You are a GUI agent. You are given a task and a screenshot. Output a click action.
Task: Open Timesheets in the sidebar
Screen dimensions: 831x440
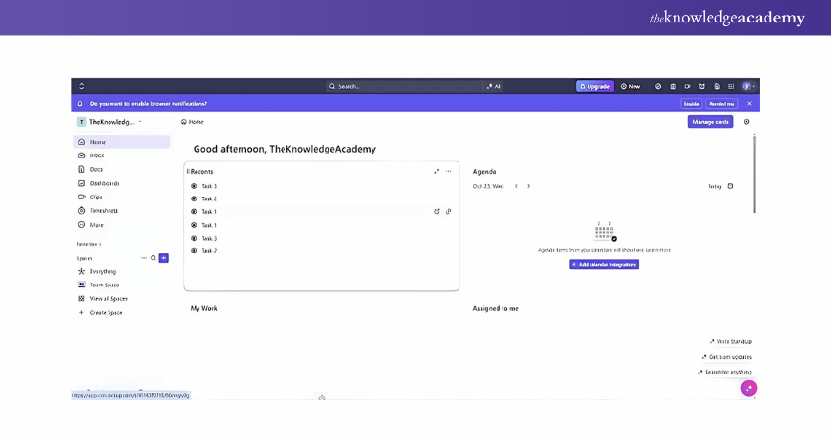pos(104,210)
